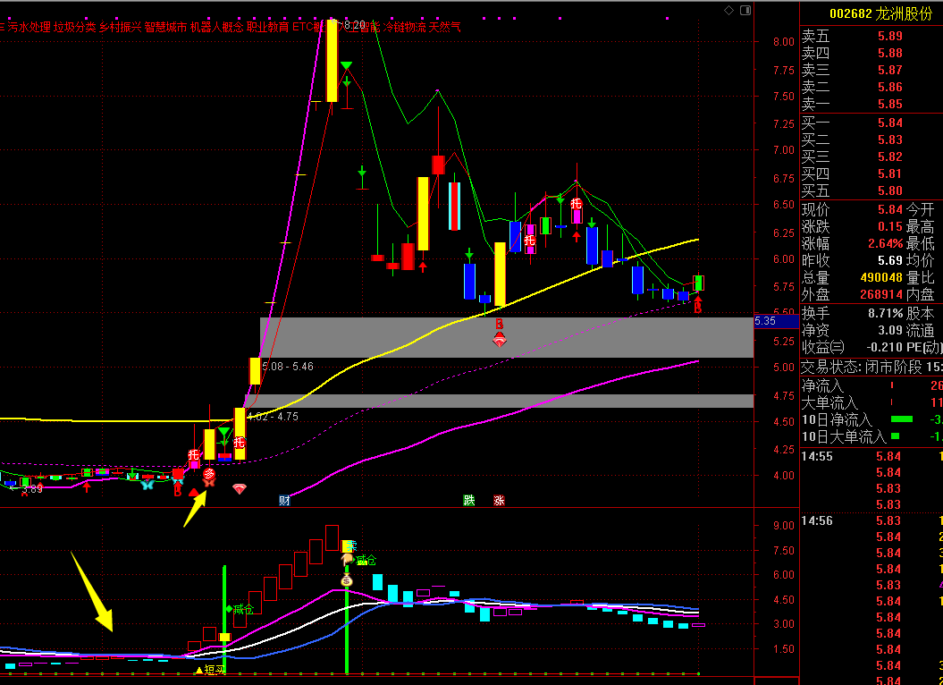
Task: Open the 天然气 concept tag
Action: (x=445, y=27)
